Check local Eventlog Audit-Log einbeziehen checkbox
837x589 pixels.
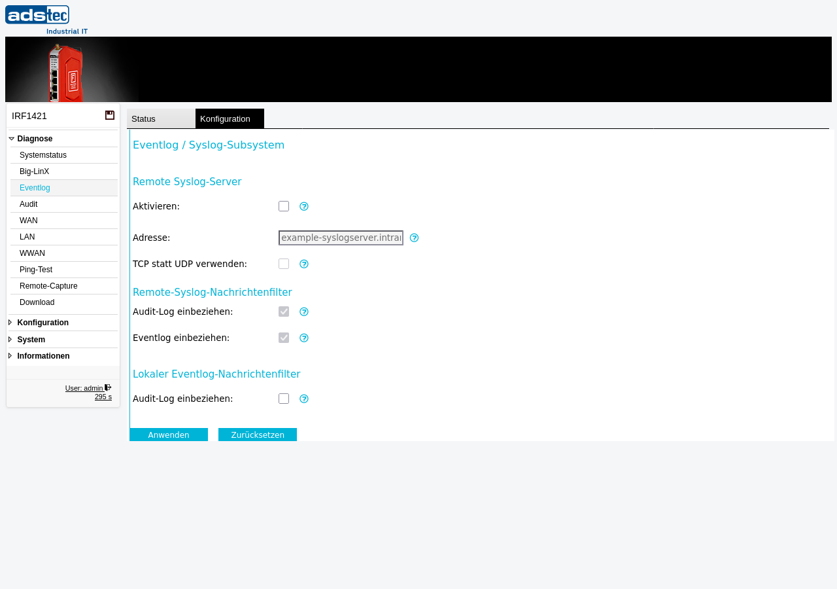pos(284,399)
